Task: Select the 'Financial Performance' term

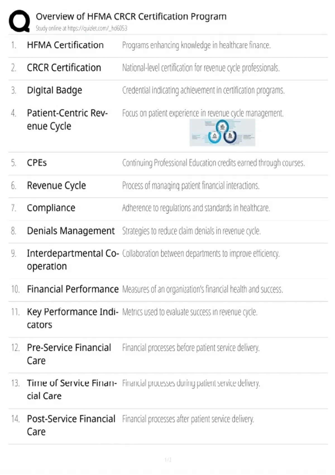Action: (73, 289)
